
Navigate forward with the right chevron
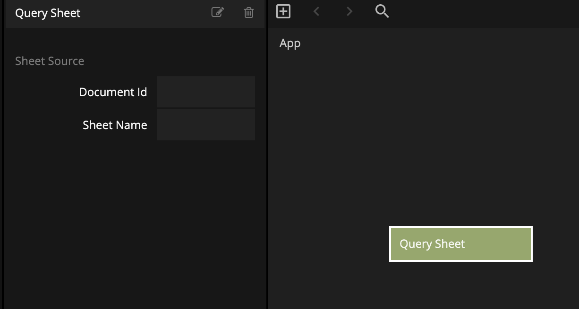point(349,11)
